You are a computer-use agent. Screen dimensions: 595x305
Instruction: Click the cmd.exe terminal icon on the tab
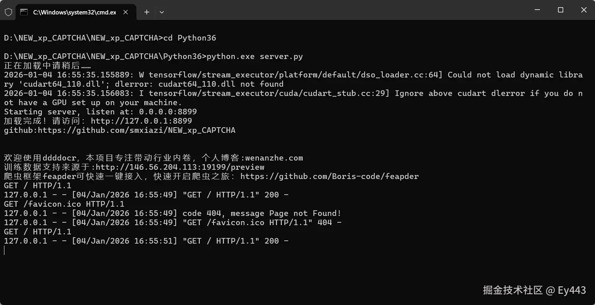click(24, 12)
